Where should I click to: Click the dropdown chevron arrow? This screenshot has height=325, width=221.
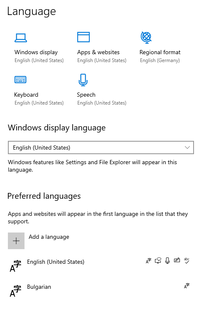tap(187, 147)
